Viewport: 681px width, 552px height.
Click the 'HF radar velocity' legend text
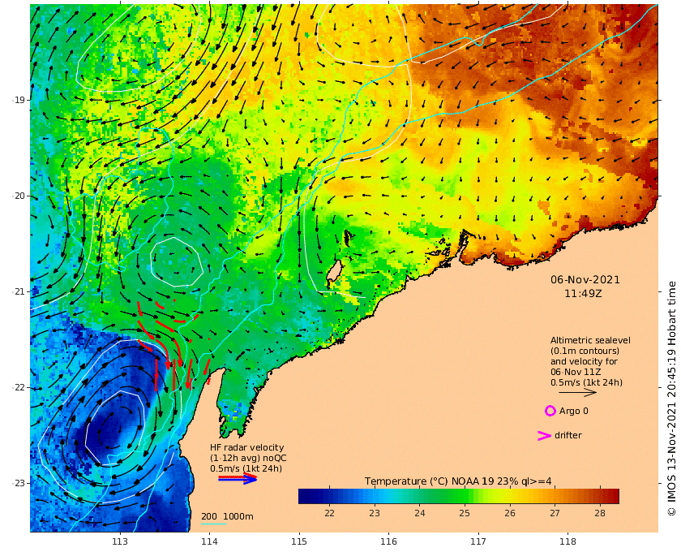point(246,447)
